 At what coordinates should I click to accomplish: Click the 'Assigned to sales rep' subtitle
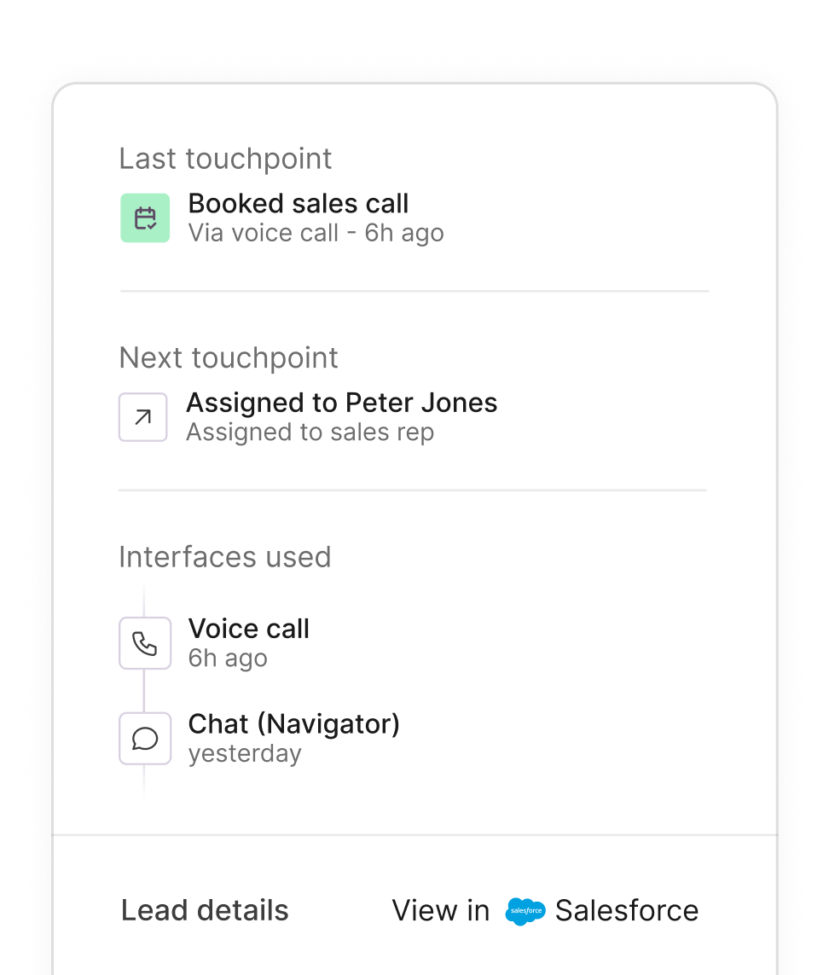[x=310, y=432]
